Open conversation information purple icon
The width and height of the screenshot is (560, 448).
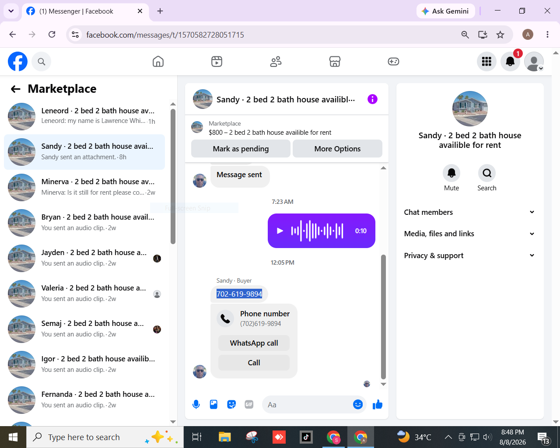coord(372,99)
